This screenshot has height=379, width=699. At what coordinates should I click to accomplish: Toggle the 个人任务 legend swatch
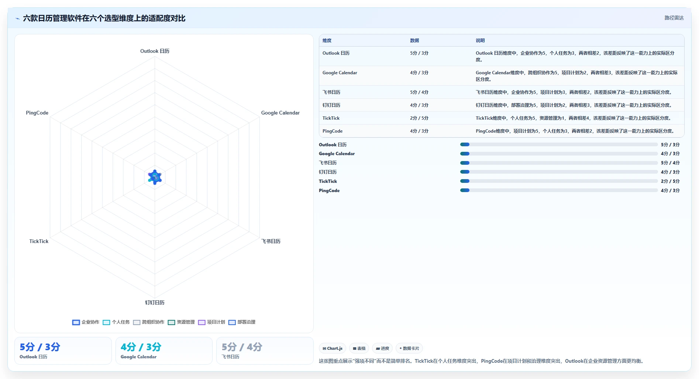tap(106, 322)
